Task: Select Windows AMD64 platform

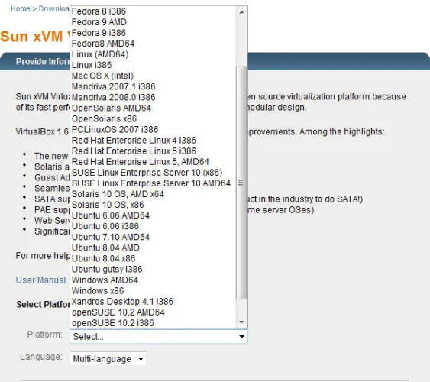Action: coord(153,280)
